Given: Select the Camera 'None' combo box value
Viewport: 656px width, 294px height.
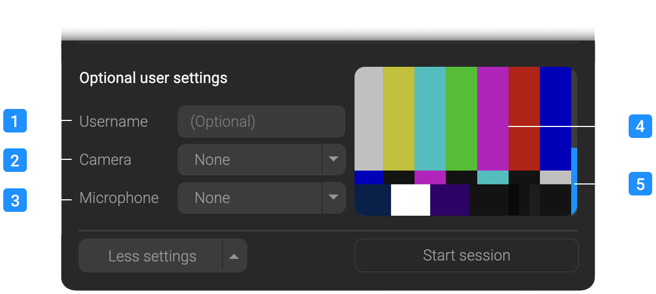Looking at the screenshot, I should (x=250, y=160).
